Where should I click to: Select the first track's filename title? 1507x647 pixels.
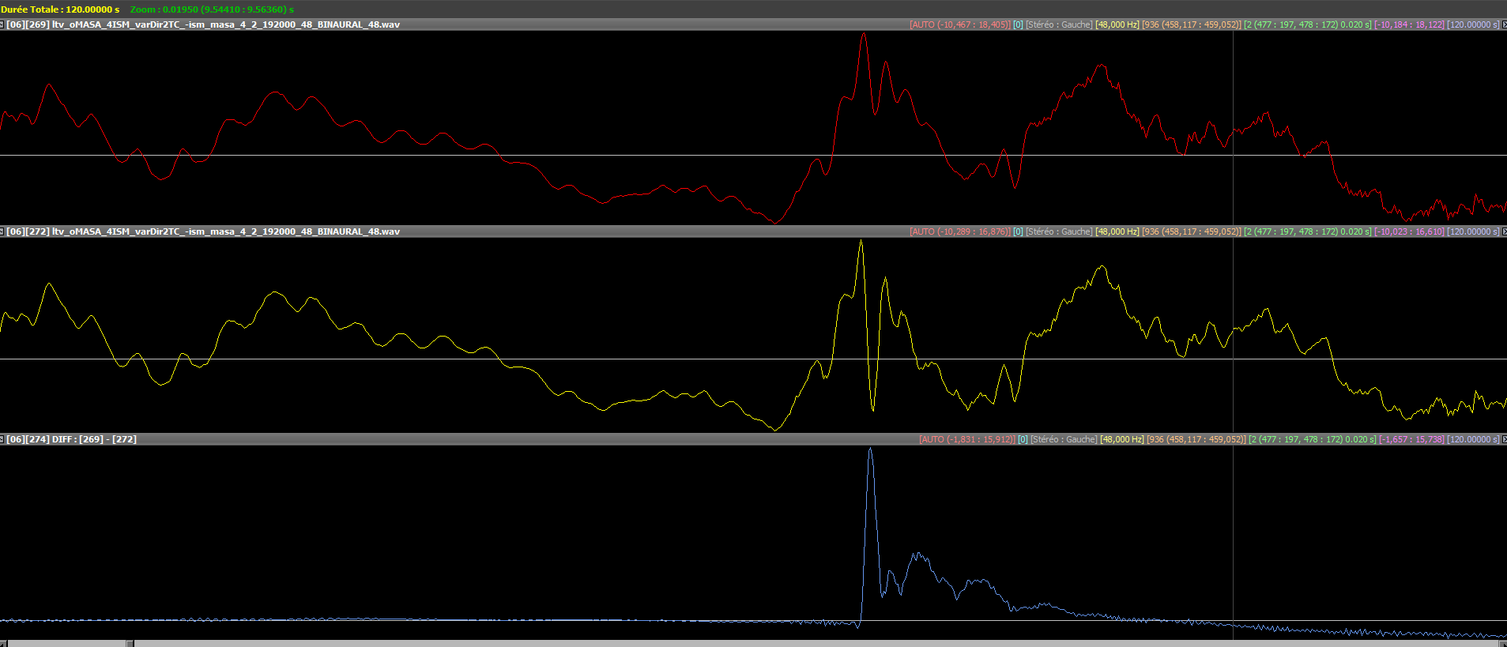coord(225,24)
